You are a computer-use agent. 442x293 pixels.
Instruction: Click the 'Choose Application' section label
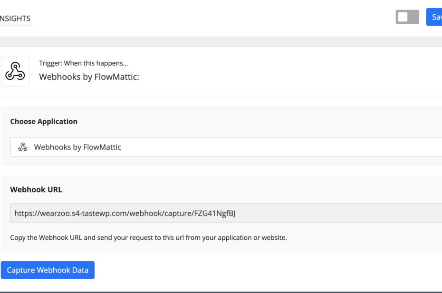click(44, 121)
